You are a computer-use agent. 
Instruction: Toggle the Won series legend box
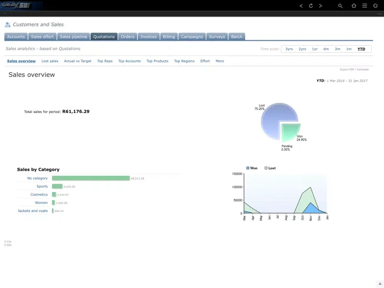click(x=248, y=168)
